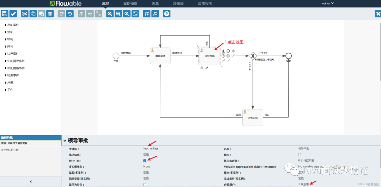
Task: Open the 1 候选组 assignment value
Action: (303, 185)
